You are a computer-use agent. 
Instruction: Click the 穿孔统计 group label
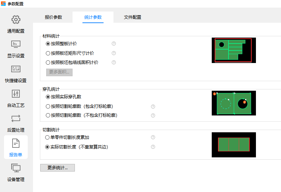(51, 89)
